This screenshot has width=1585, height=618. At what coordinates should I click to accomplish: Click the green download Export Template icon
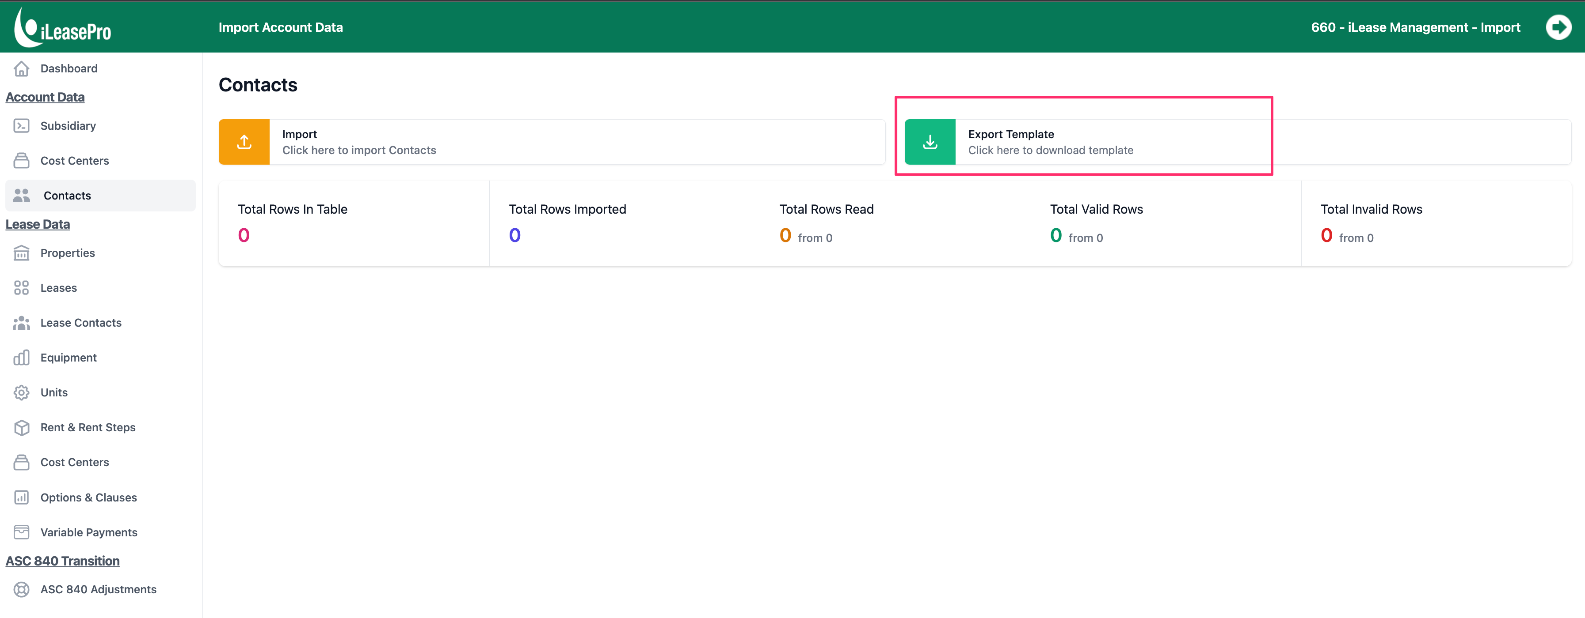tap(930, 142)
